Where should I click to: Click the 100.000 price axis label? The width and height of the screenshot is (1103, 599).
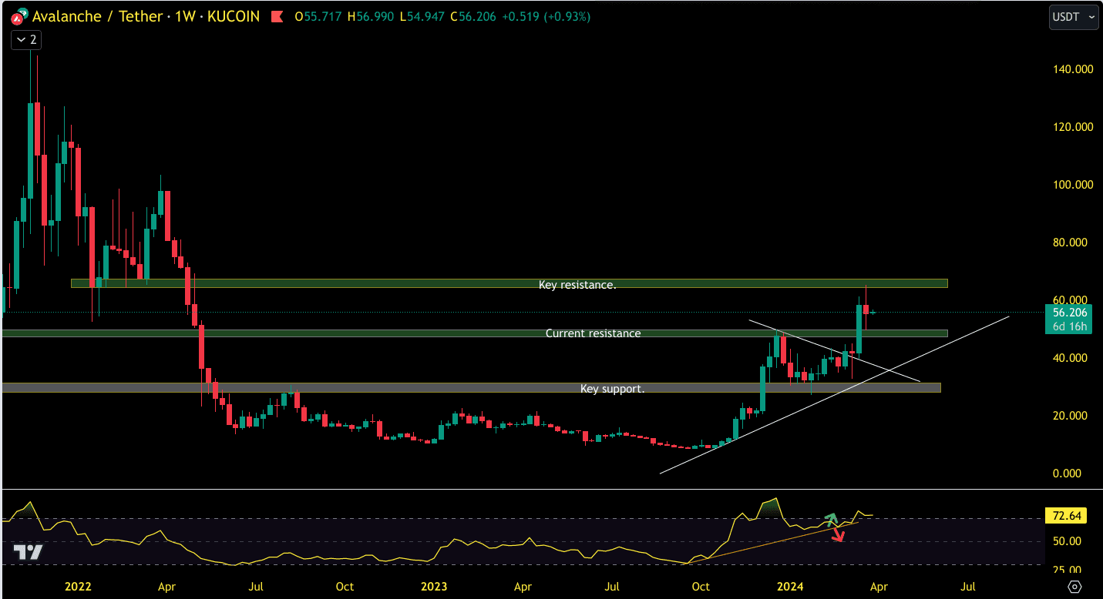tap(1073, 185)
